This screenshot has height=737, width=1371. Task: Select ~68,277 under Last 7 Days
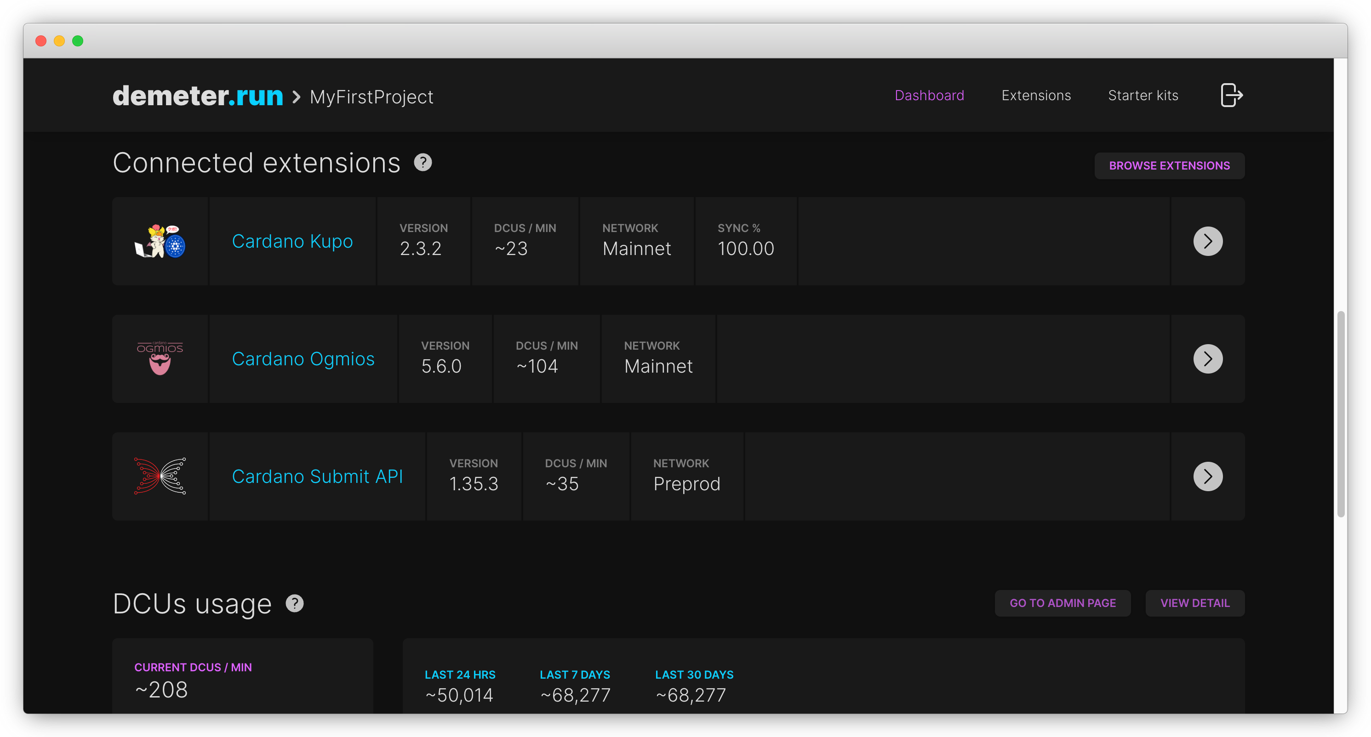[x=575, y=696]
